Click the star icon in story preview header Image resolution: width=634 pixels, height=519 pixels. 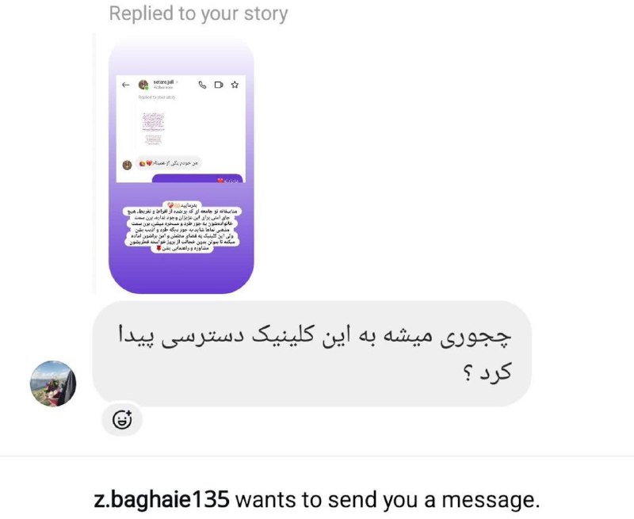[x=235, y=85]
